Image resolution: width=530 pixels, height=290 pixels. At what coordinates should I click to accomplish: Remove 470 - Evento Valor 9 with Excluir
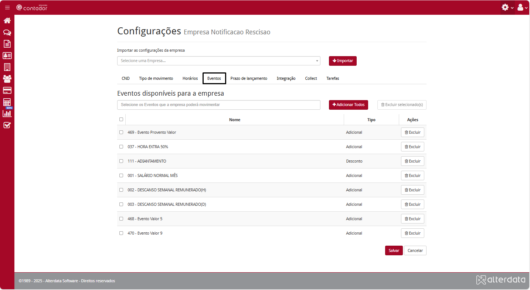pyautogui.click(x=412, y=233)
